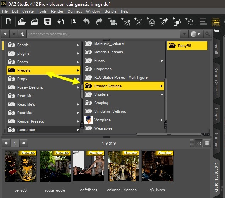Viewport: 225px width, 198px height.
Task: Create new point light icon
Action: (x=139, y=22)
